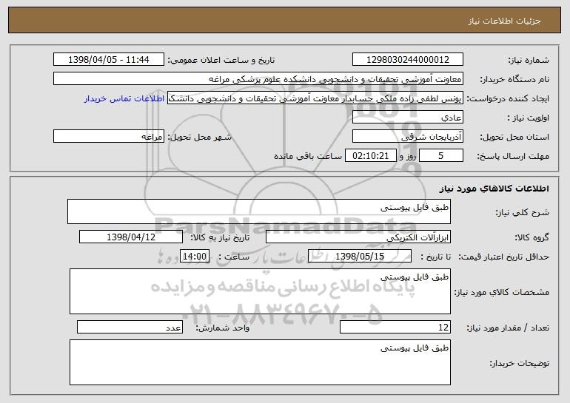Click the ساعت field showing 14:00
This screenshot has width=570, height=403.
195,257
